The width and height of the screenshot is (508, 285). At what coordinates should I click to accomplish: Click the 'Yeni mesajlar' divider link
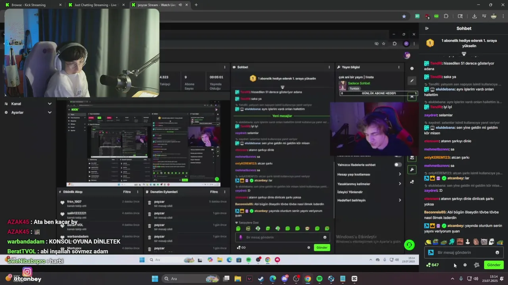[x=282, y=116]
